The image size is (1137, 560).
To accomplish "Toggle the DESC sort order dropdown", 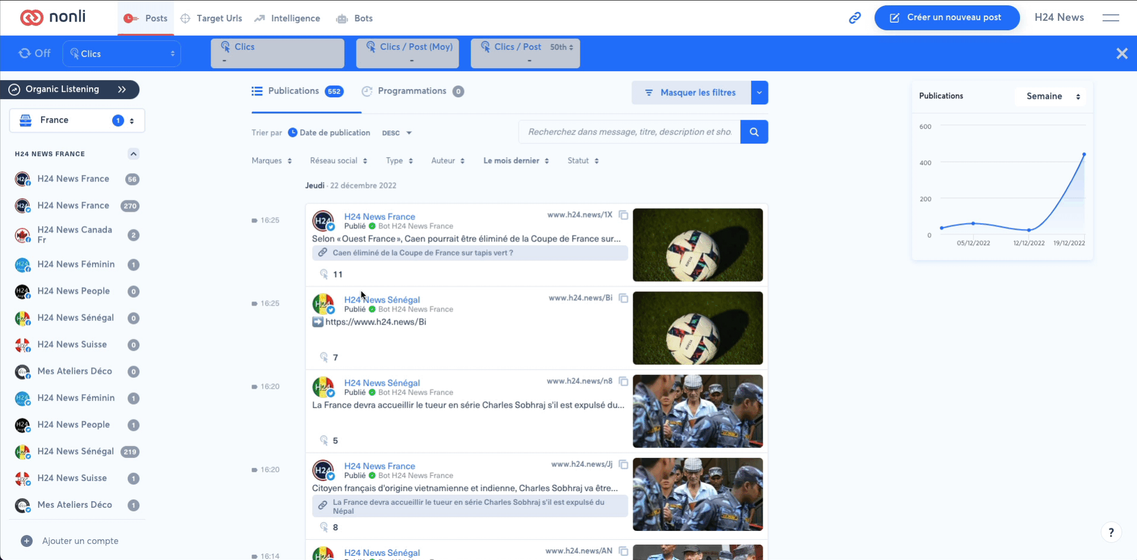I will click(x=396, y=133).
